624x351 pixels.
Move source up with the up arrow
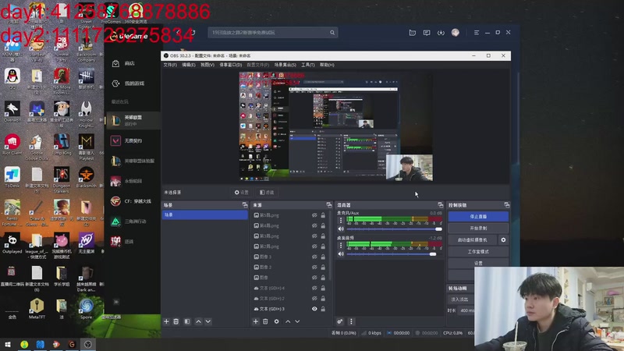point(288,321)
